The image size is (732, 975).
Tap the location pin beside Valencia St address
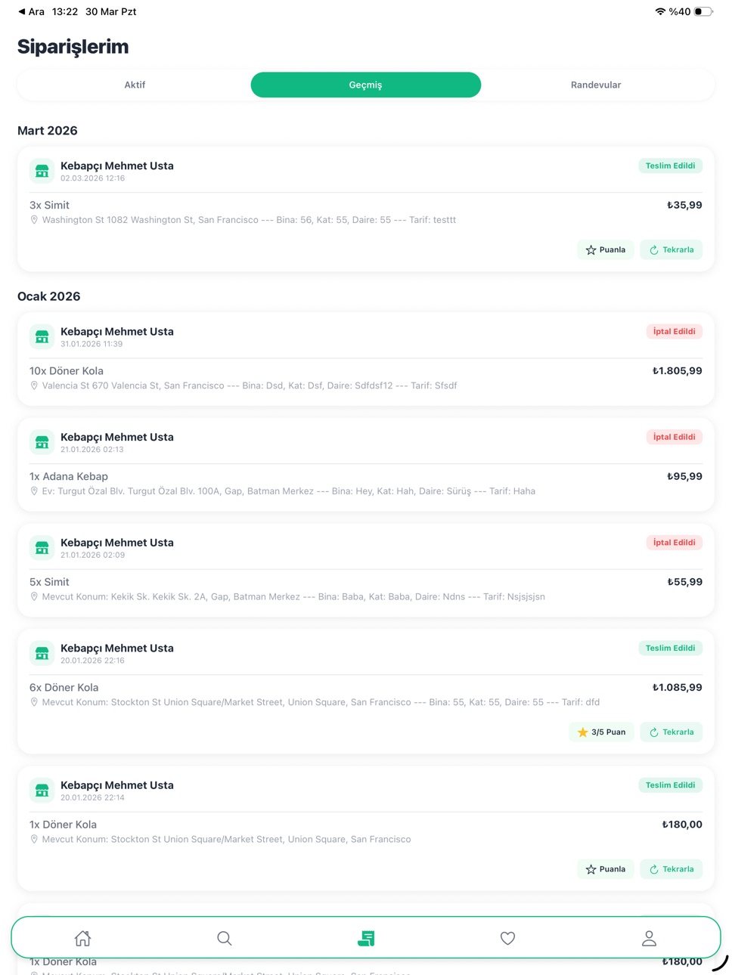click(34, 385)
